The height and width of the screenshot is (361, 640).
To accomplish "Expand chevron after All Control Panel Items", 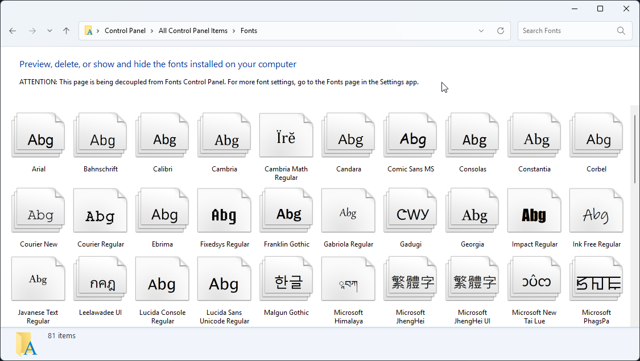I will coord(234,31).
